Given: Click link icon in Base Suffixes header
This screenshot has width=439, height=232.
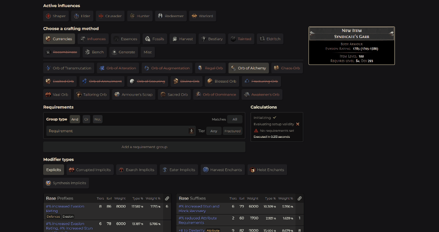Looking at the screenshot, I should (299, 199).
